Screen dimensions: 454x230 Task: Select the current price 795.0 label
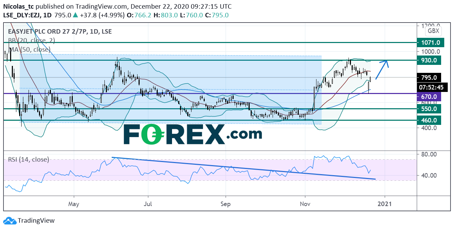click(429, 77)
